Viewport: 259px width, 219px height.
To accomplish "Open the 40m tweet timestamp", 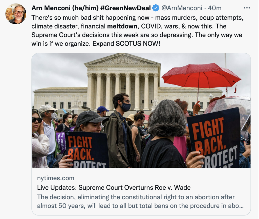I will tap(214, 8).
